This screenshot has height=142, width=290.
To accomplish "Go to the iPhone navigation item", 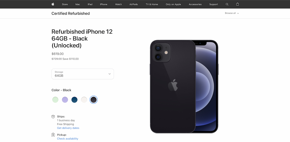I will click(x=104, y=4).
